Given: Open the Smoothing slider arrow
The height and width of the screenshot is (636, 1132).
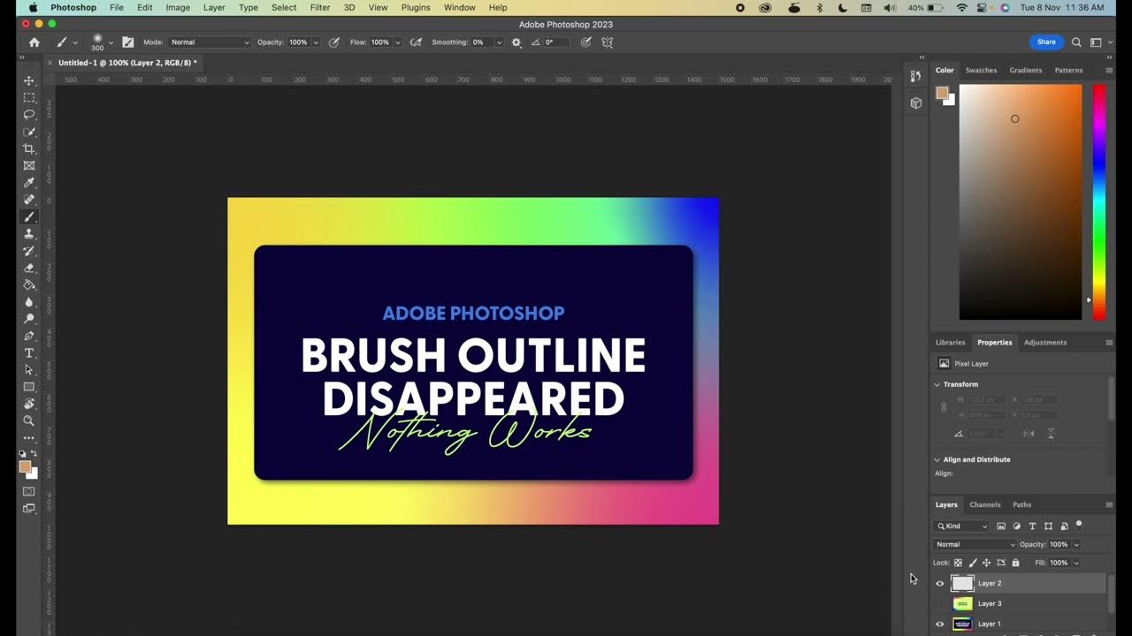Looking at the screenshot, I should tap(499, 42).
